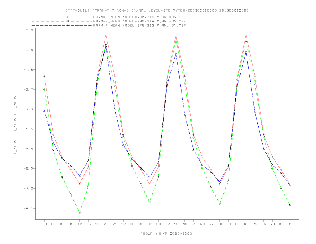Click the vertical y-axis title F_MEAN | O_MEAN | F_MEAN
Viewport: 316px width, 244px height.
coord(15,125)
